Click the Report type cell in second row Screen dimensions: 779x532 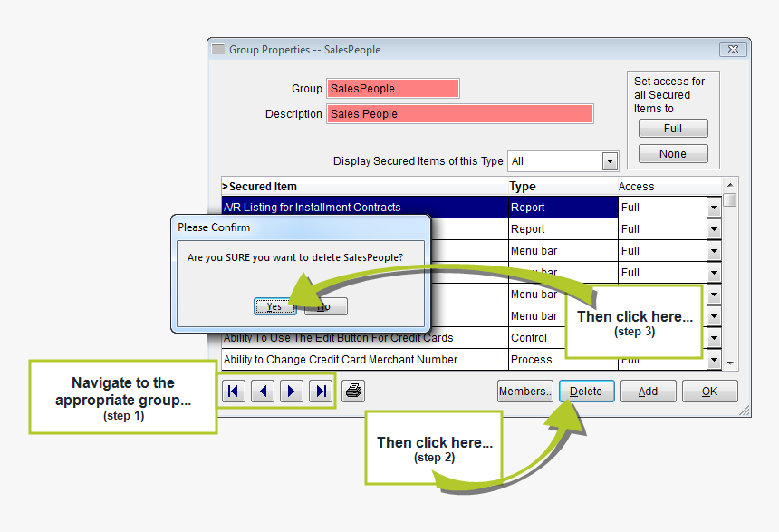pyautogui.click(x=563, y=229)
